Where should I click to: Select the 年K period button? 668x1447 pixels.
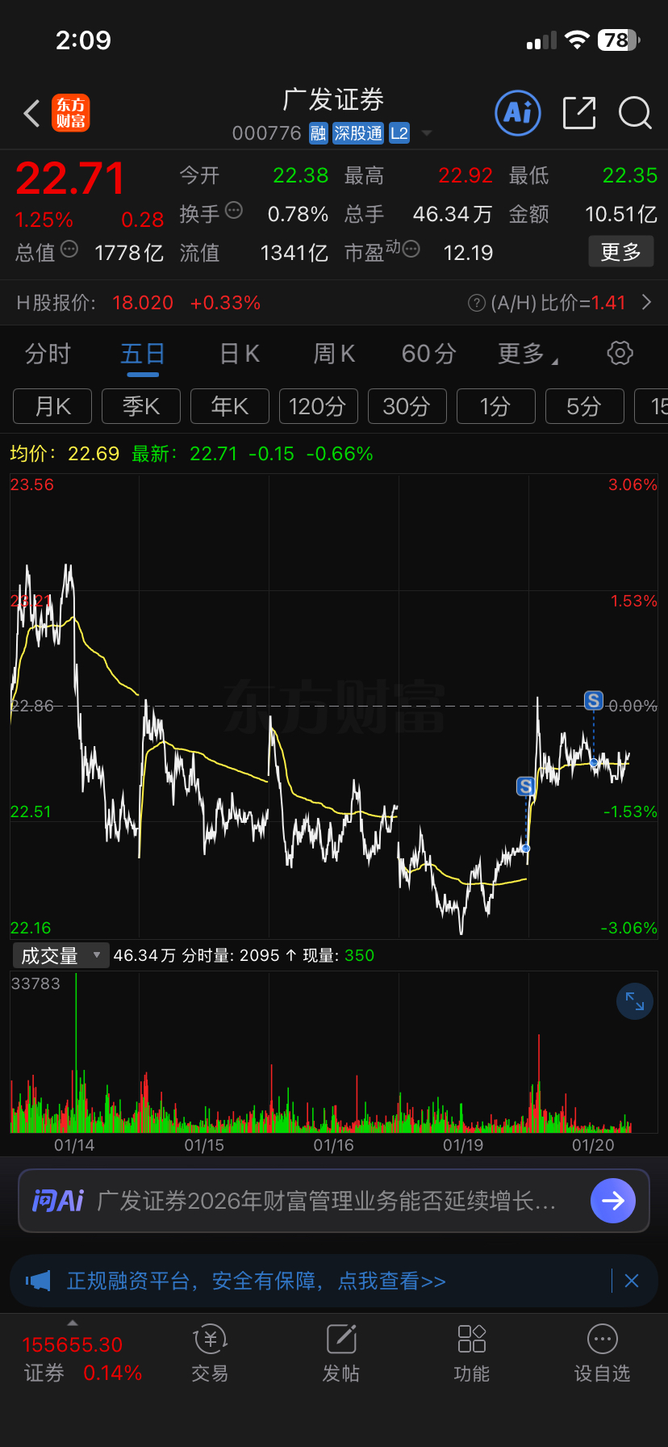pos(230,406)
